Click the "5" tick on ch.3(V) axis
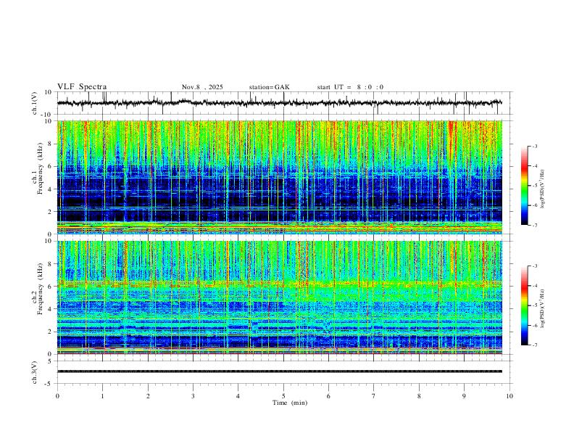 click(x=50, y=361)
